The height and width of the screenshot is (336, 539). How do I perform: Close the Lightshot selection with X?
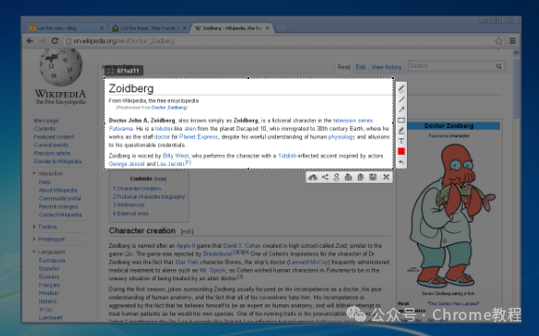[x=386, y=177]
